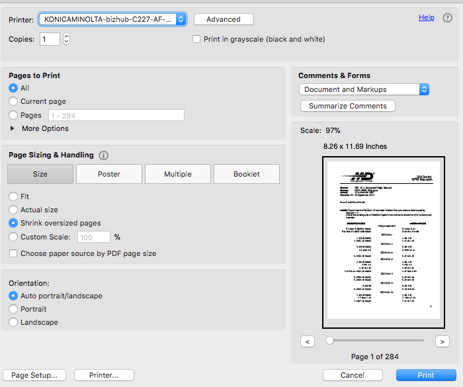This screenshot has height=387, width=463.
Task: Open the Help link
Action: pos(427,17)
